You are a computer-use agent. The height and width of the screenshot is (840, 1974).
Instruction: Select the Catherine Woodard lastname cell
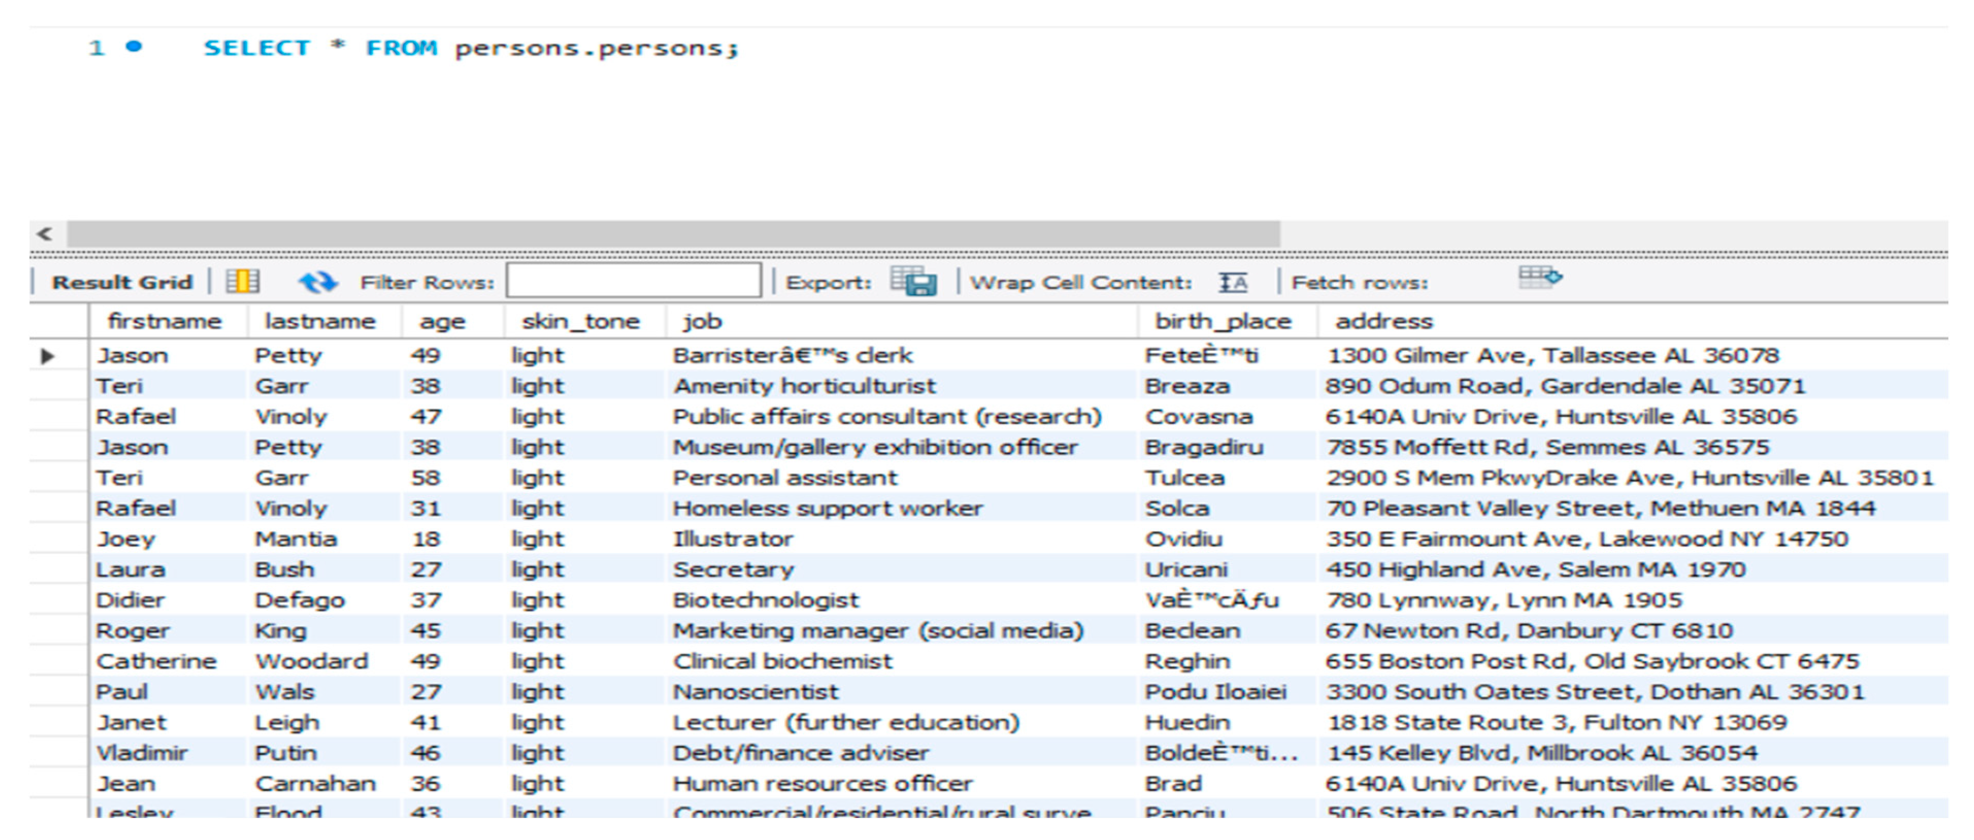point(311,661)
